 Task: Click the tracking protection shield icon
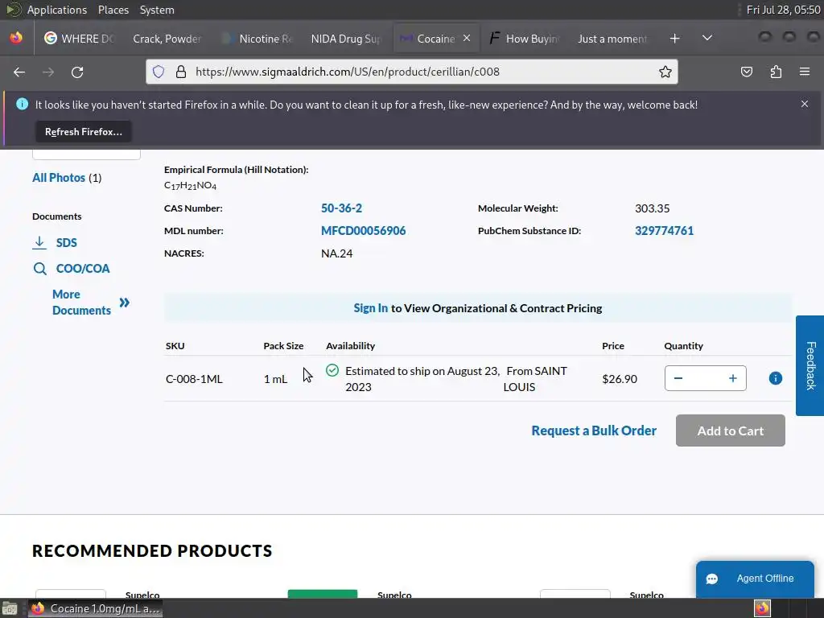(x=159, y=72)
